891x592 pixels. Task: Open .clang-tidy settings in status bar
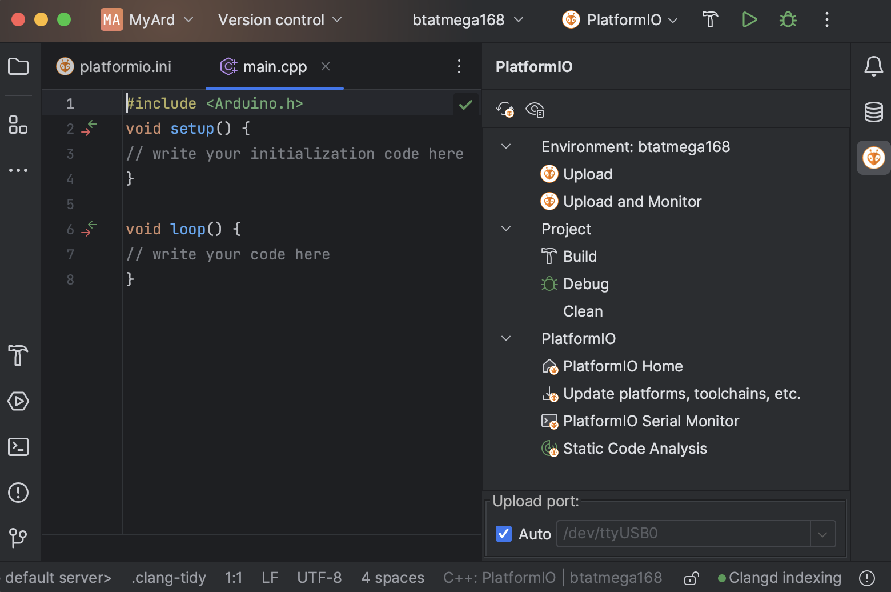pyautogui.click(x=168, y=578)
